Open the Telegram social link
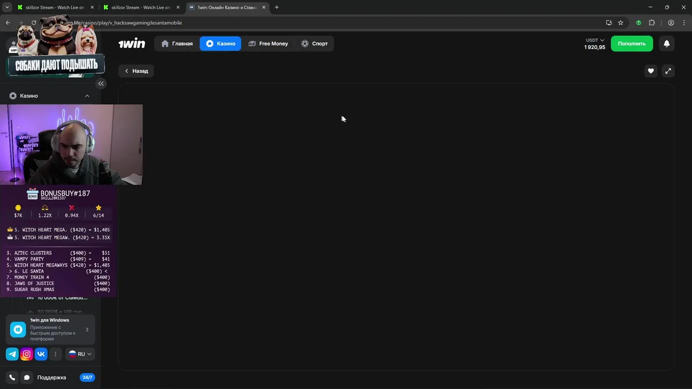692x389 pixels. click(x=12, y=354)
